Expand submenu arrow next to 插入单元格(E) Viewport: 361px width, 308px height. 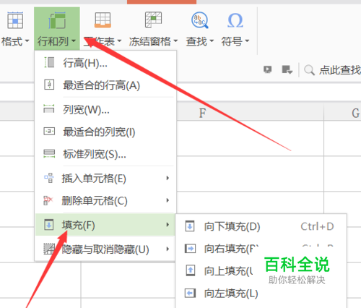(168, 178)
